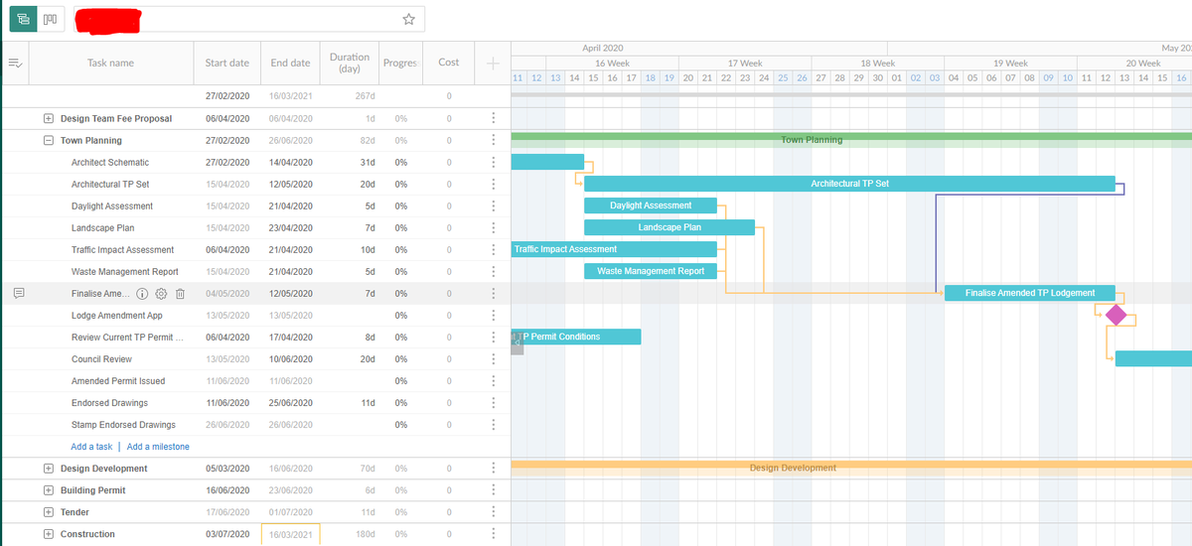Screen dimensions: 1192x546
Task: Open three-dot menu for Traffic Impact Assessment
Action: click(493, 249)
